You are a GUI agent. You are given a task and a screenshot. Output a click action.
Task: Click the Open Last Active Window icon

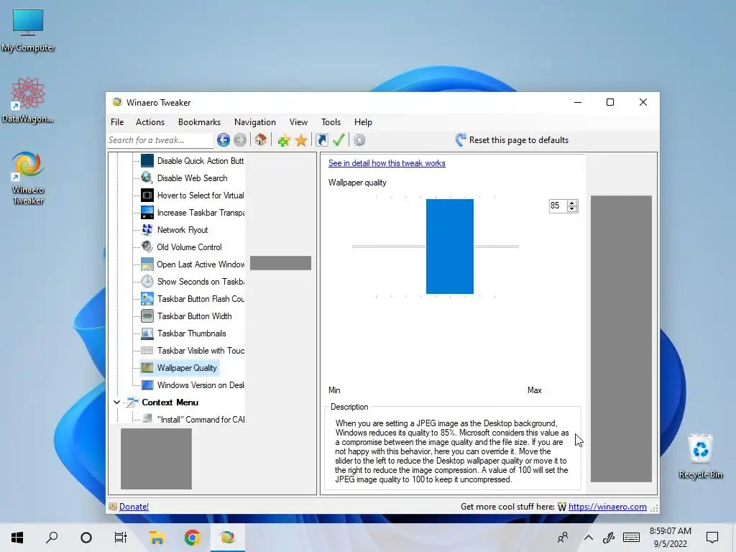click(147, 264)
